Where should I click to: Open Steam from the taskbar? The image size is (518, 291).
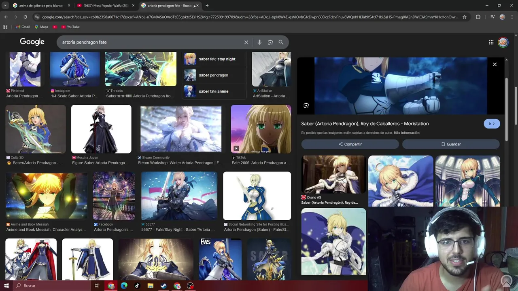tap(163, 286)
